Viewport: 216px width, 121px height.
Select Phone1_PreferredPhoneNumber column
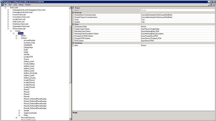(35, 99)
